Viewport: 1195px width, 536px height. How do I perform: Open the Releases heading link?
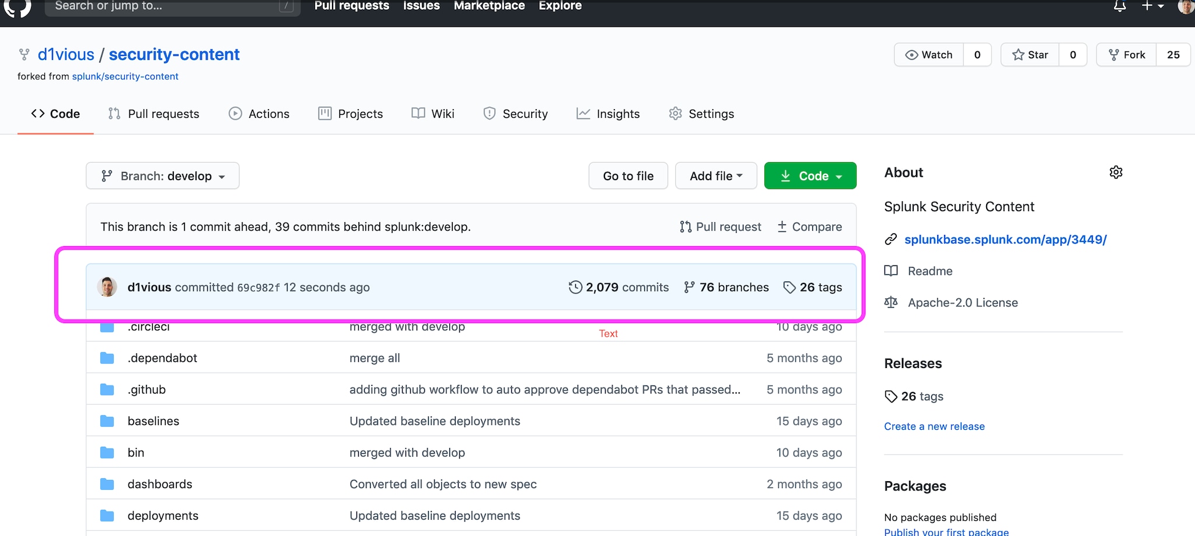pyautogui.click(x=913, y=363)
